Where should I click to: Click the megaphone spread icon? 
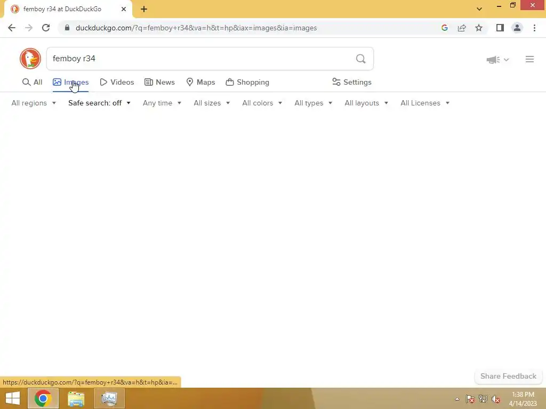click(493, 60)
